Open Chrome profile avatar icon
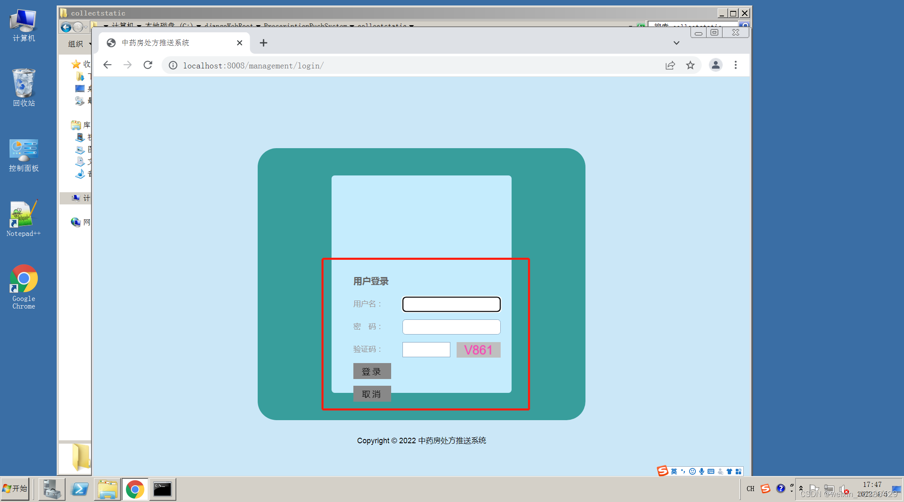The height and width of the screenshot is (502, 904). coord(716,65)
